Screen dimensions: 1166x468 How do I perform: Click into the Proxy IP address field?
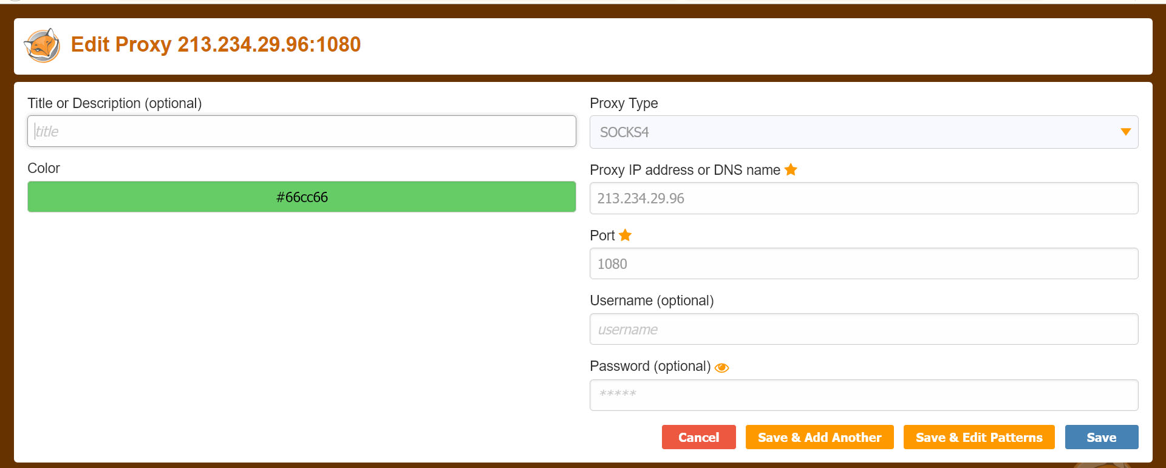864,198
